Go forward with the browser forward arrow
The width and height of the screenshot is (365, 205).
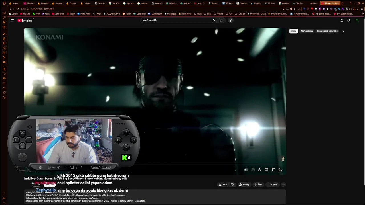14,9
